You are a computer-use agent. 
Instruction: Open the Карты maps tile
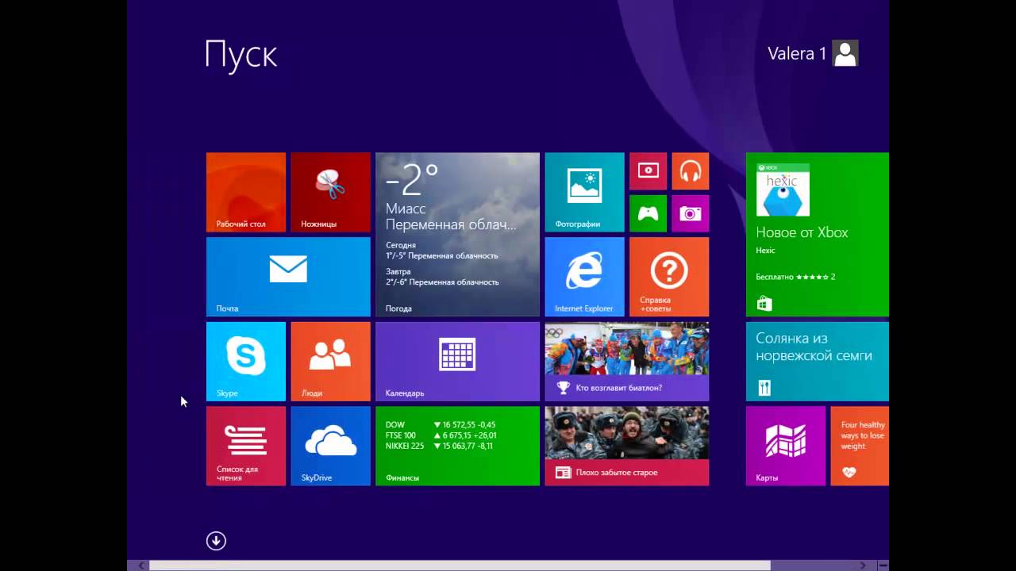[x=786, y=446]
